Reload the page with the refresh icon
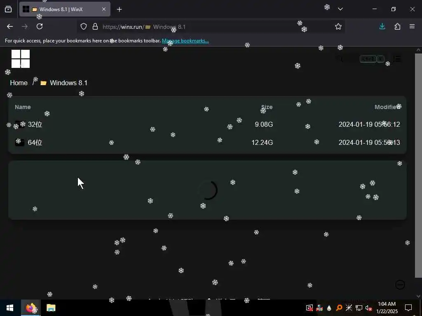Screen dimensions: 422x316 pos(40,26)
